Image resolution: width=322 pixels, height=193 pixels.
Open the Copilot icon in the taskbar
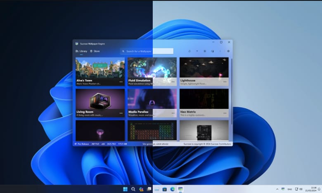[141, 189]
